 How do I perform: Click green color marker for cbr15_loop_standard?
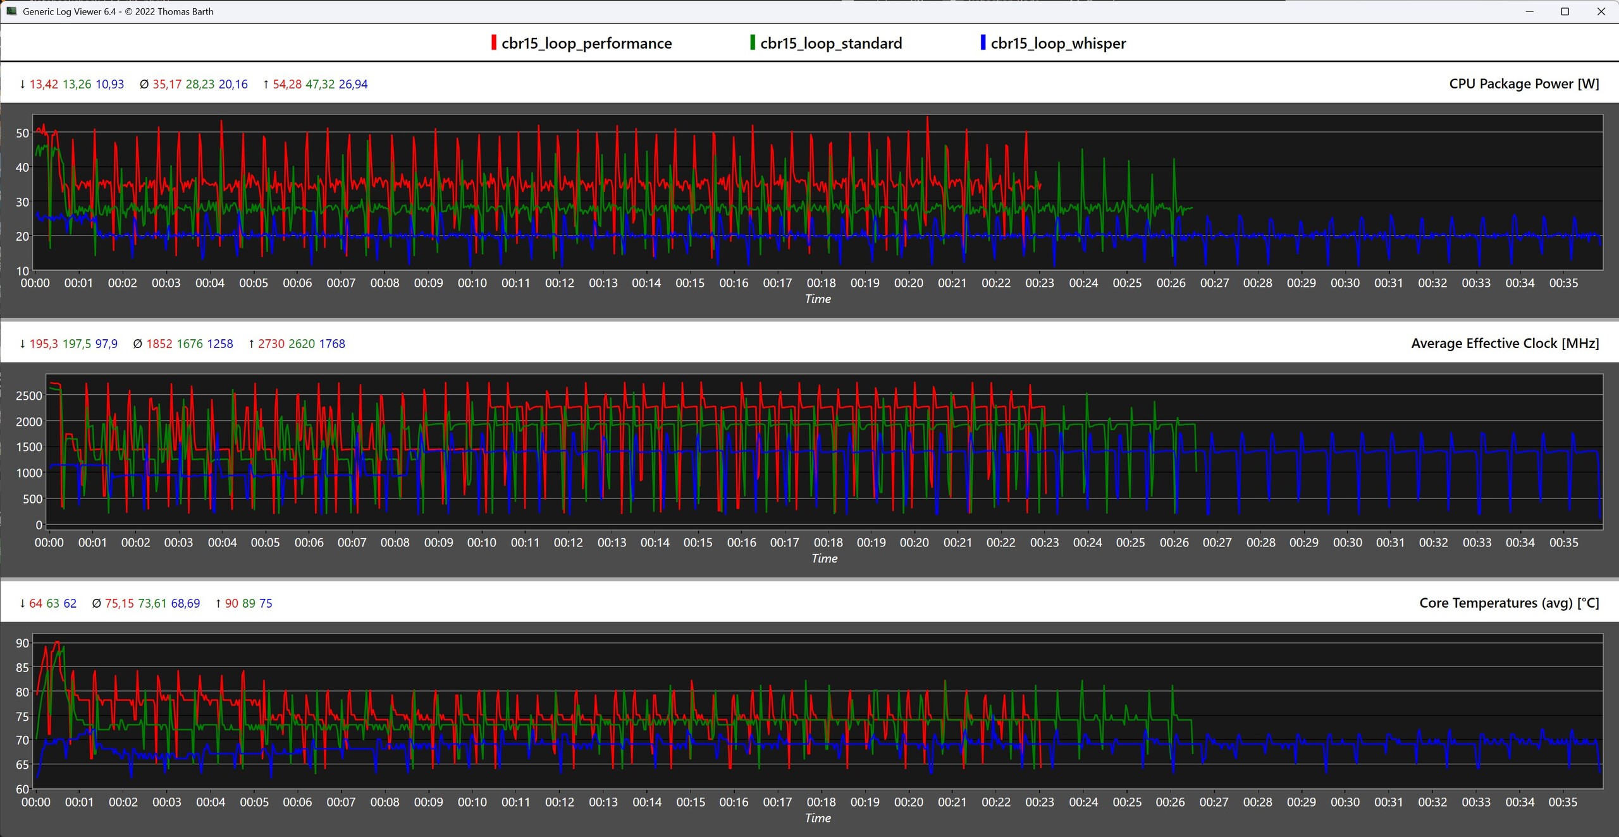click(x=752, y=42)
